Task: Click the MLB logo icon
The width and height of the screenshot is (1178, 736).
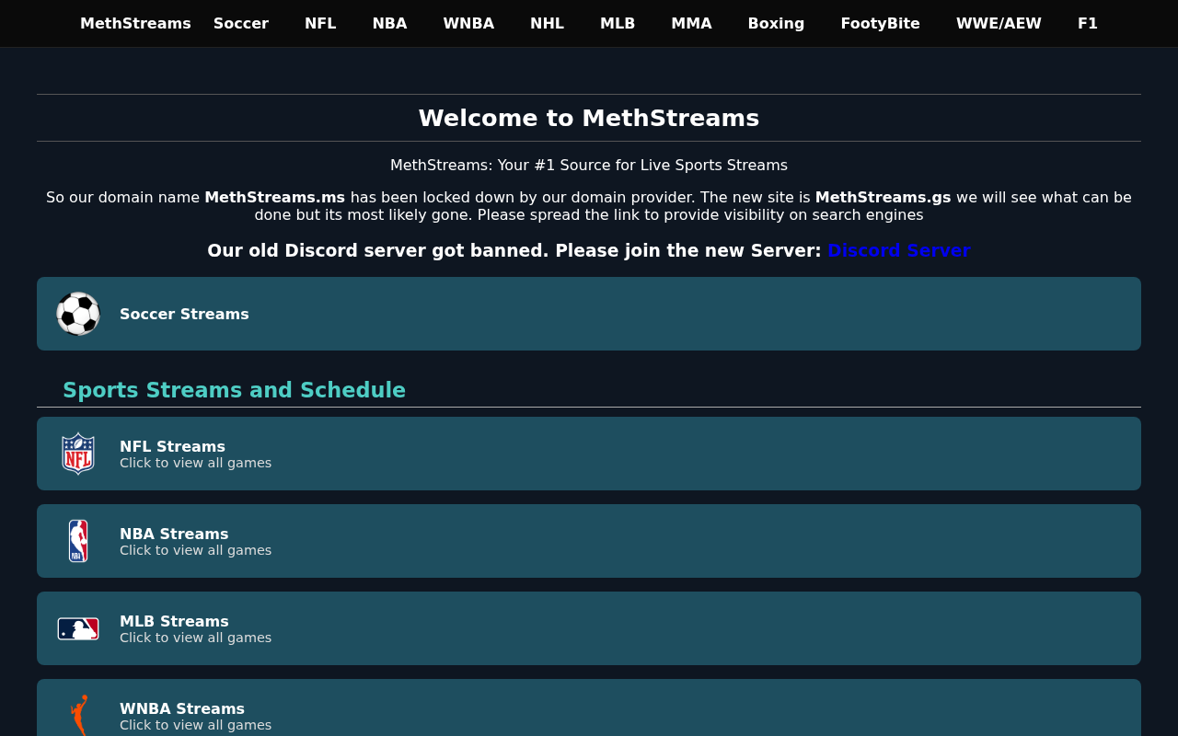Action: pyautogui.click(x=78, y=628)
